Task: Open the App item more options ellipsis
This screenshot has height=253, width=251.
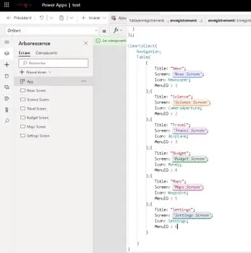Action: (x=84, y=81)
